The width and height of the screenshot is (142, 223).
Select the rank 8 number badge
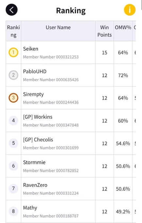click(13, 211)
